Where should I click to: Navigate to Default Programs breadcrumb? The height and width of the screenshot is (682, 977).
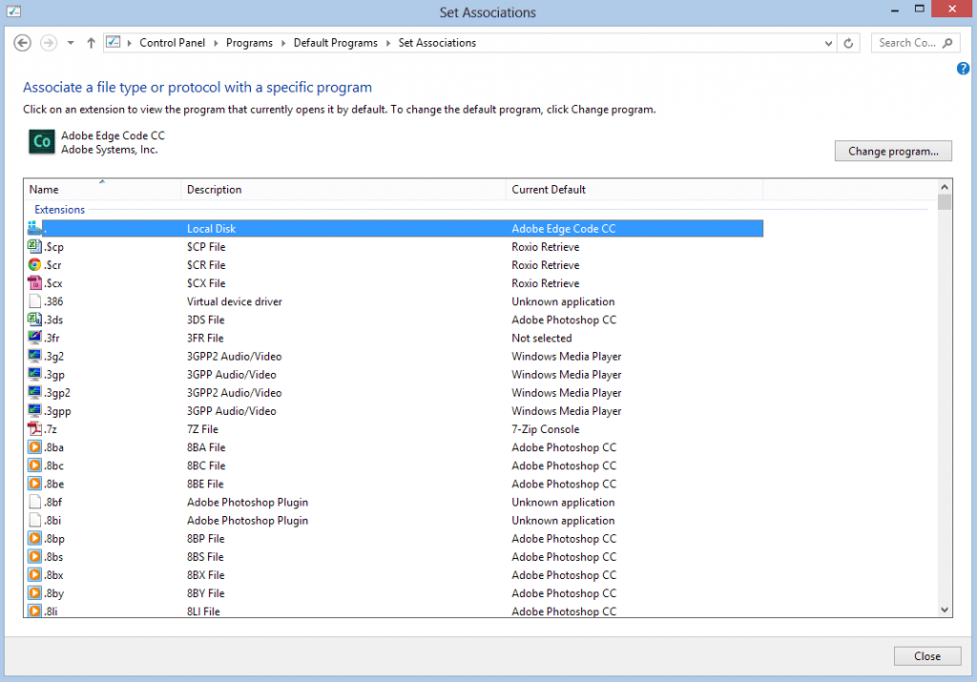coord(335,43)
